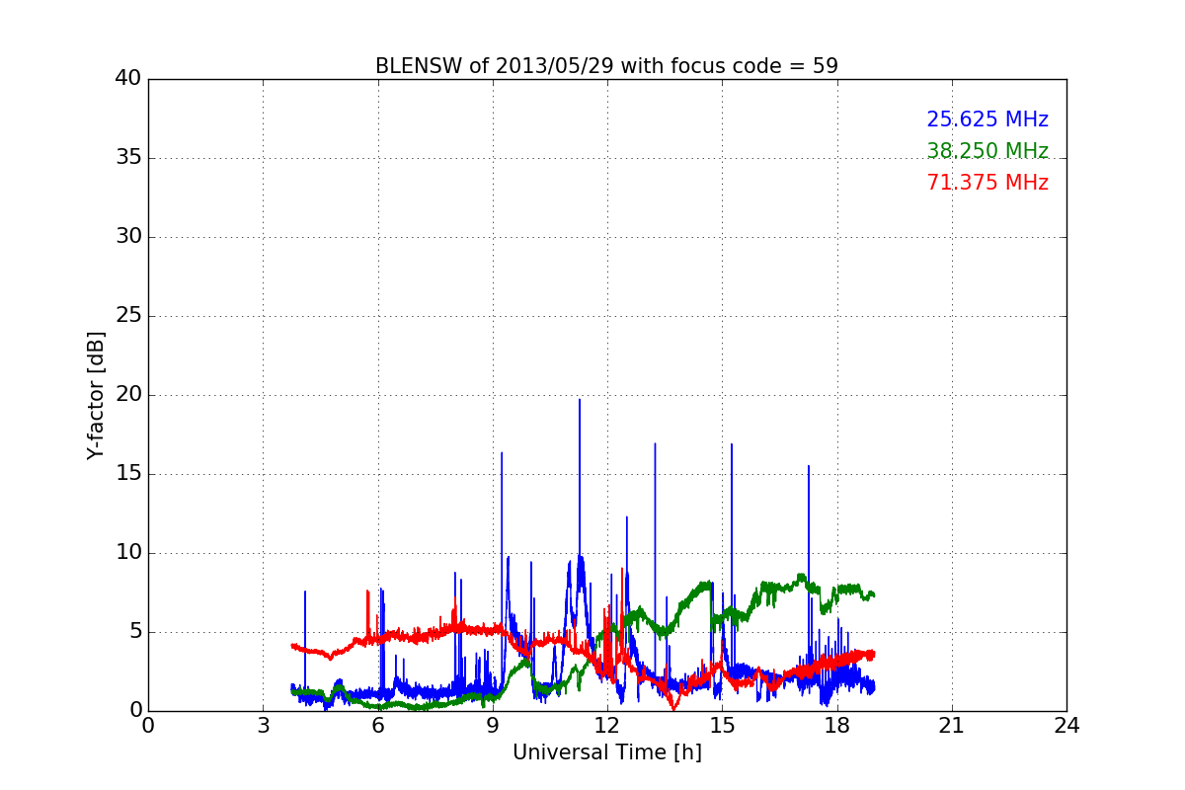The image size is (1185, 790).
Task: Click x-axis tick label '21'
Action: [x=952, y=726]
